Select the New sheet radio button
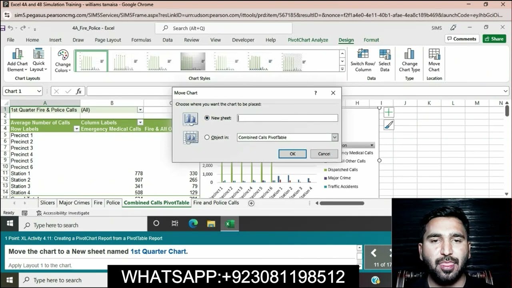512x288 pixels. pyautogui.click(x=207, y=118)
